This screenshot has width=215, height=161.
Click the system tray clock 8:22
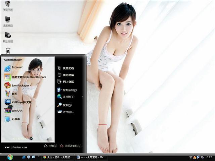tap(209, 157)
